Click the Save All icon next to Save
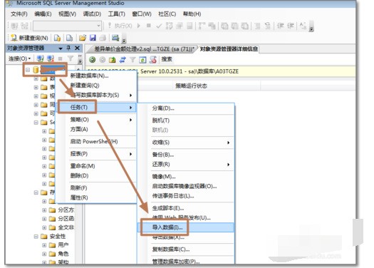 point(103,38)
